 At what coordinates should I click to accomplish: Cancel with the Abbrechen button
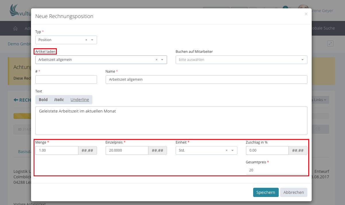(293, 192)
